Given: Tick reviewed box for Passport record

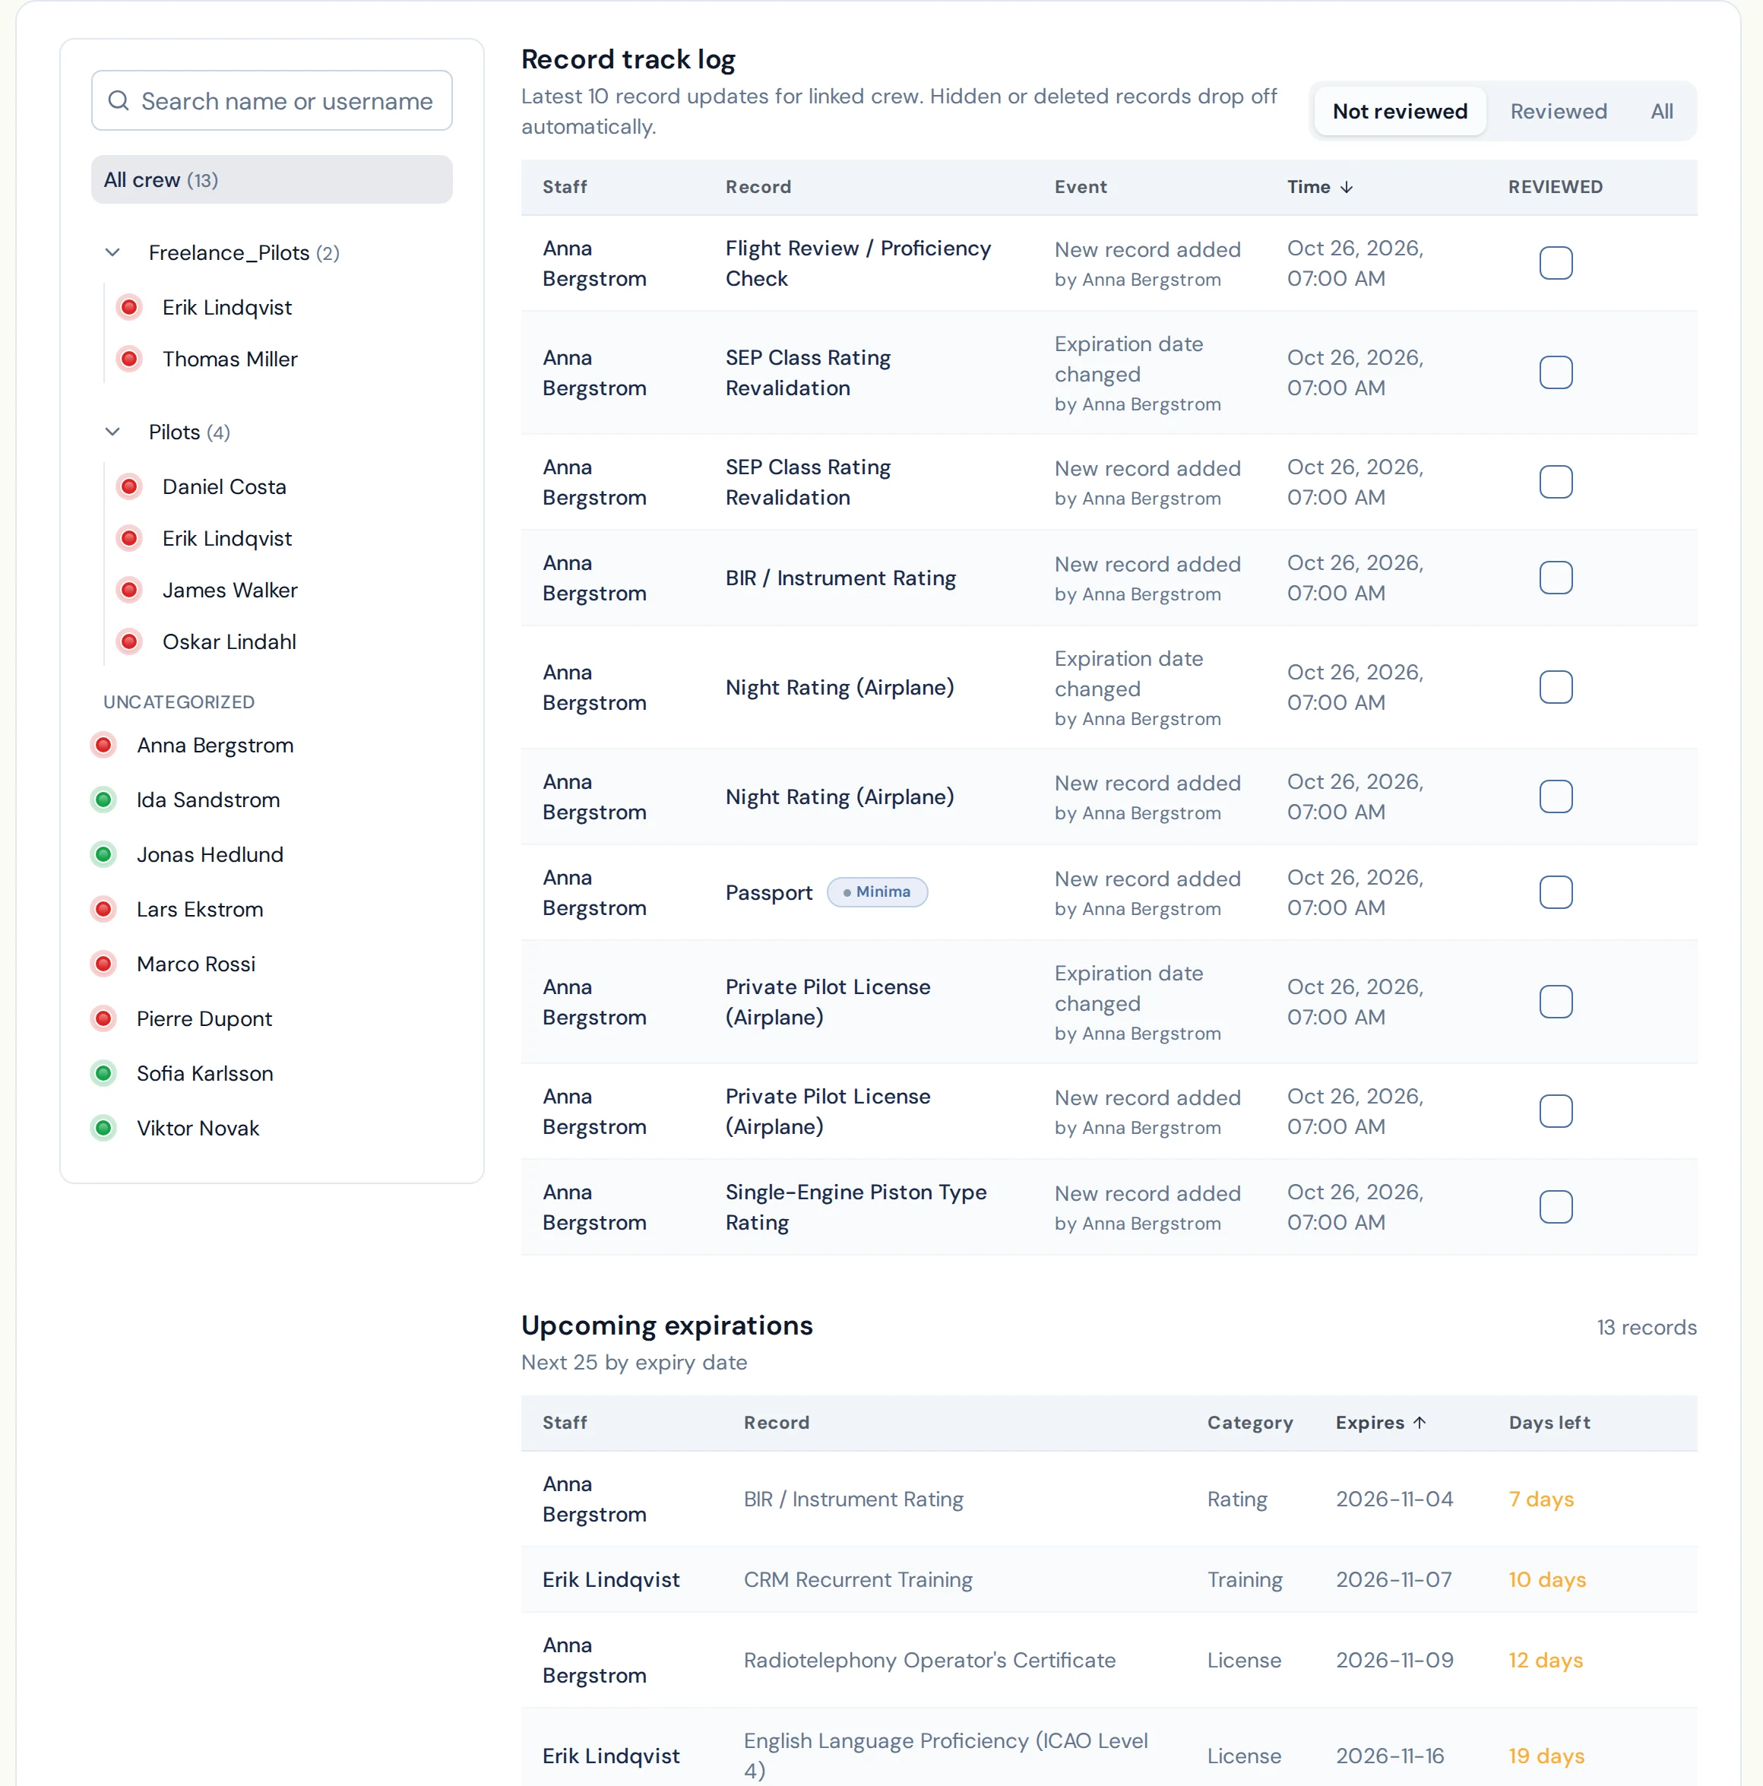Looking at the screenshot, I should click(x=1555, y=892).
